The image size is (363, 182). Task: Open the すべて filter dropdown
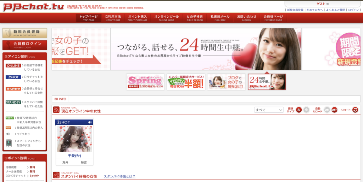pos(269,110)
